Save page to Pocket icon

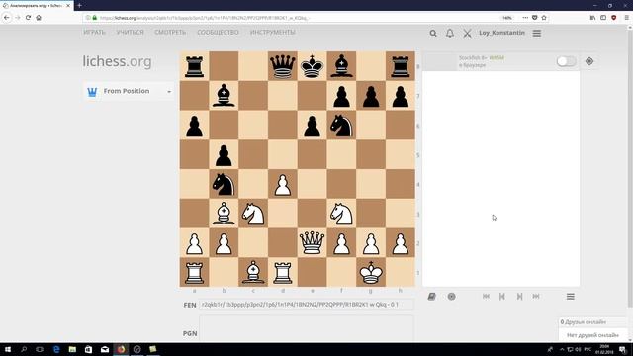(534, 18)
